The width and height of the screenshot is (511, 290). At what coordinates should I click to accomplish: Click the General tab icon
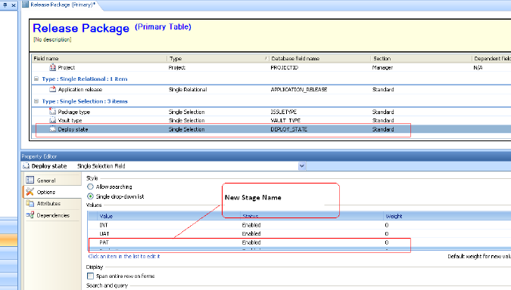(30, 180)
